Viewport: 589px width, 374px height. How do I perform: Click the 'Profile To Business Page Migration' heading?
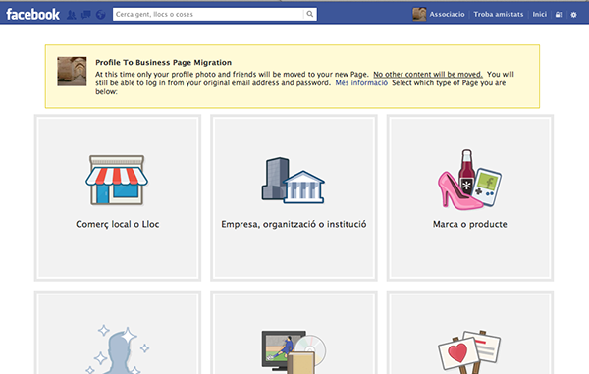tap(163, 63)
